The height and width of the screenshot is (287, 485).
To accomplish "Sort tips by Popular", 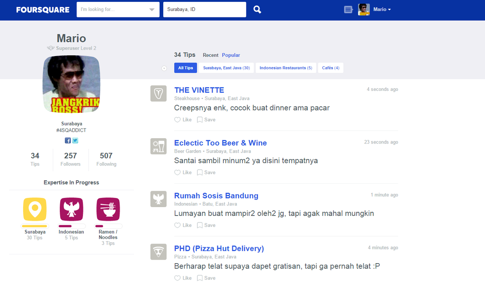I will pyautogui.click(x=231, y=55).
